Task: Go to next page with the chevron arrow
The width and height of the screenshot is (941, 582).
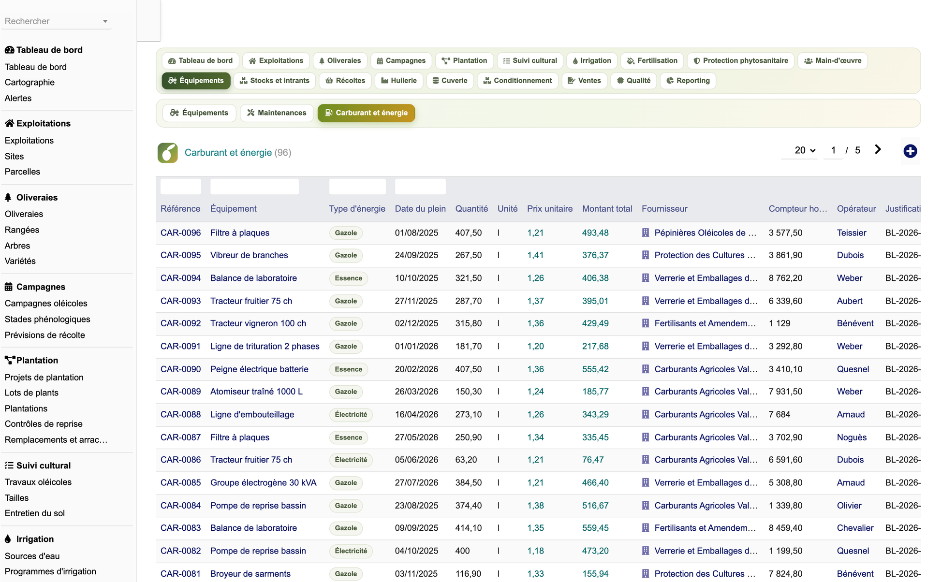Action: [878, 150]
